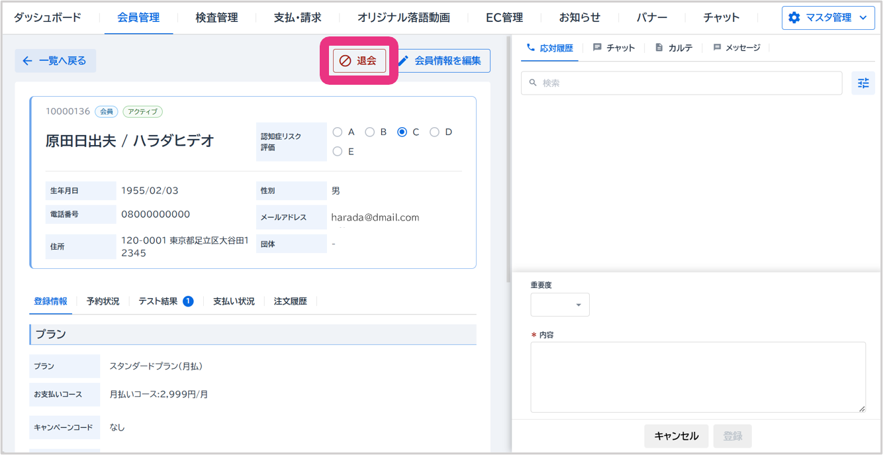Click the pencil icon for 会員情報を編集

tap(403, 61)
